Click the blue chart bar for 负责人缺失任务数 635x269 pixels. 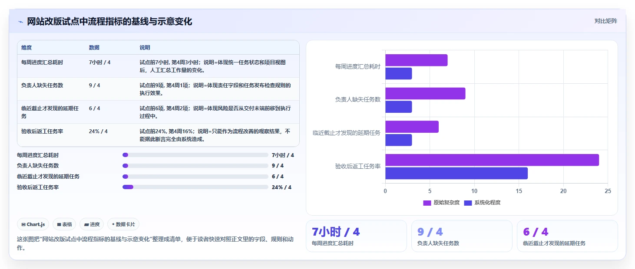click(x=398, y=107)
